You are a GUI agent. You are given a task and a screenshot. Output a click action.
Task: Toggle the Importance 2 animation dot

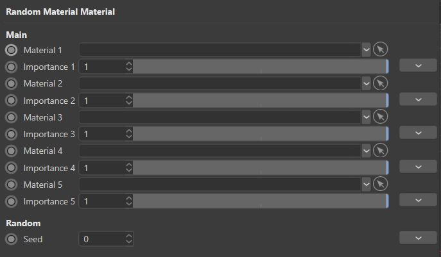[x=12, y=101]
